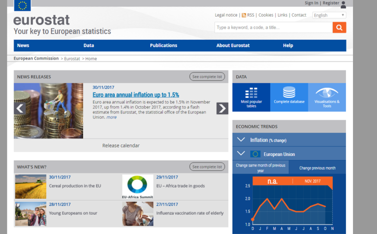The height and width of the screenshot is (234, 377).
Task: Click the user profile icon near Register
Action: point(343,4)
